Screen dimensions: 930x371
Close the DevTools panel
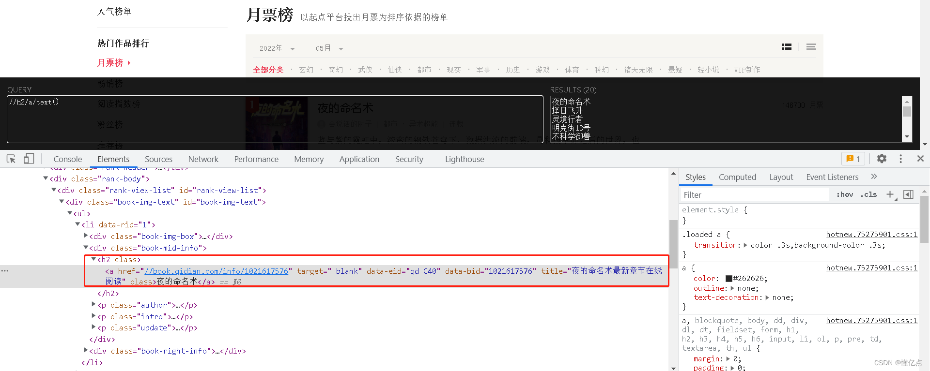click(x=921, y=159)
